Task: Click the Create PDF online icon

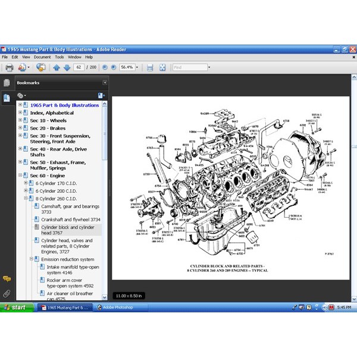Action: (x=22, y=67)
